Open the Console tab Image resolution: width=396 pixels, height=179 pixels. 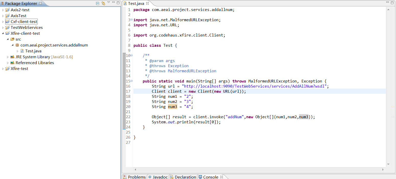tap(208, 177)
